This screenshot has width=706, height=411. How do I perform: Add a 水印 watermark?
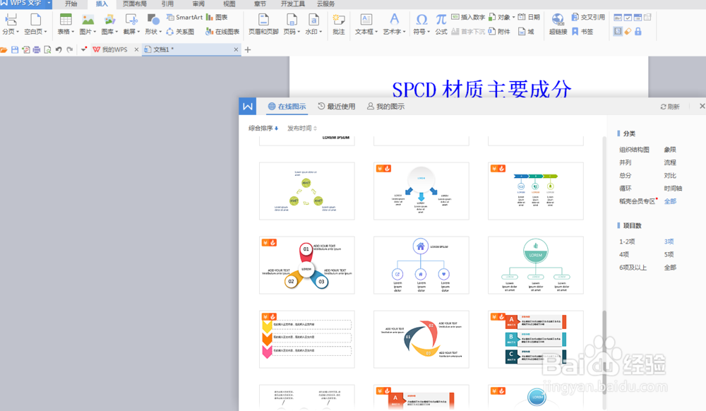pyautogui.click(x=313, y=24)
